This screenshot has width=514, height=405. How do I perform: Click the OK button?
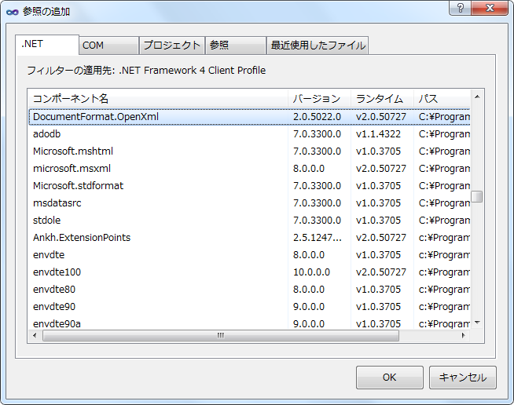click(x=389, y=378)
